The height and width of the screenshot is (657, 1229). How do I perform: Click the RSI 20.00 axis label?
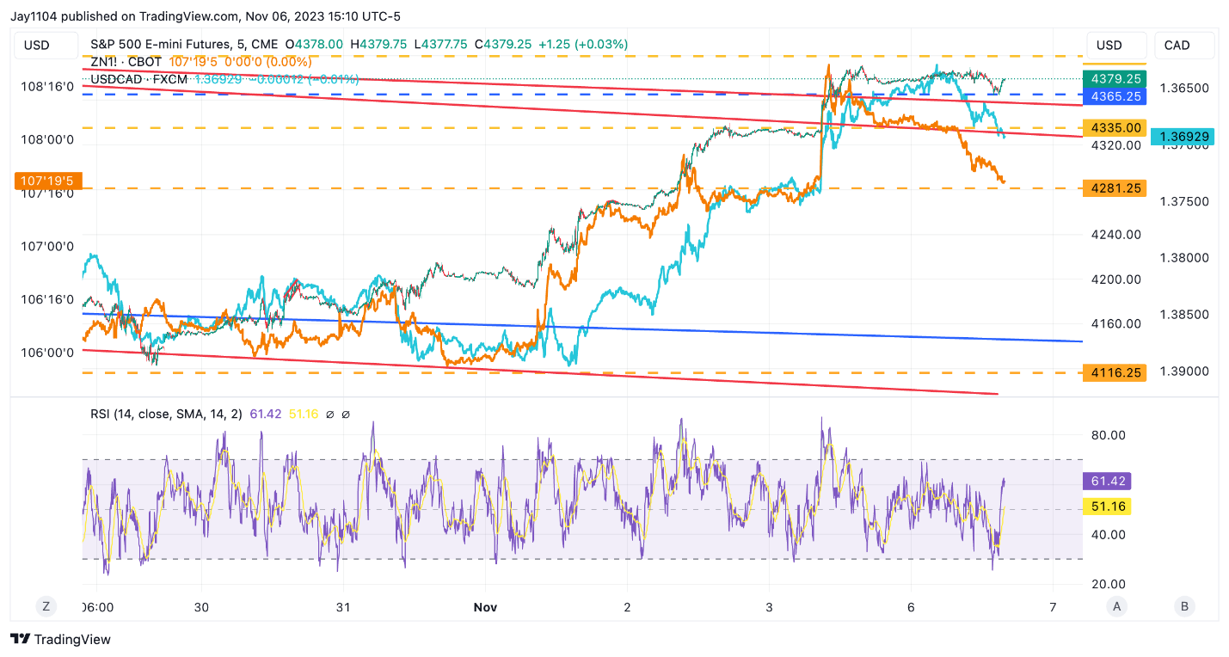[x=1108, y=584]
